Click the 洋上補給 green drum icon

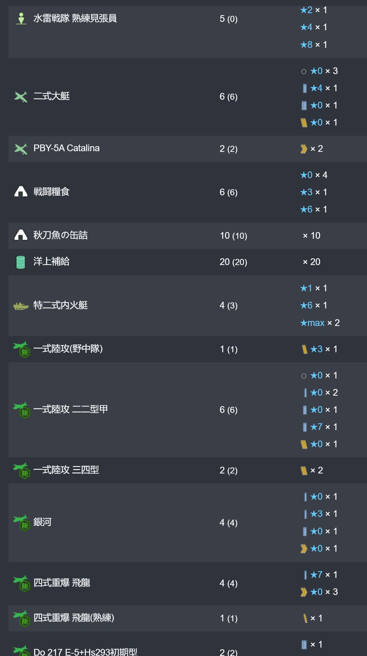pyautogui.click(x=21, y=262)
